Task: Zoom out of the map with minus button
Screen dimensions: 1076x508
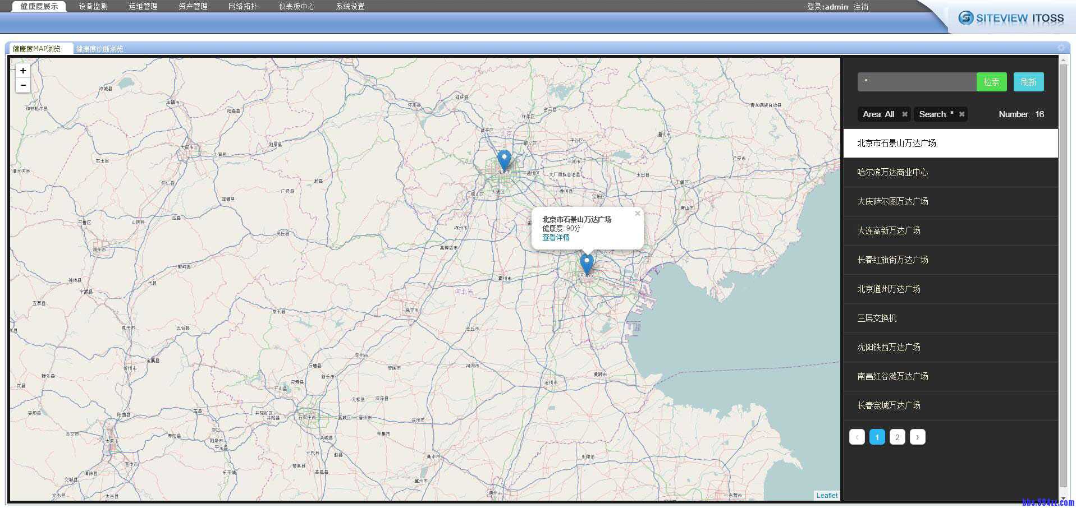Action: pos(23,85)
